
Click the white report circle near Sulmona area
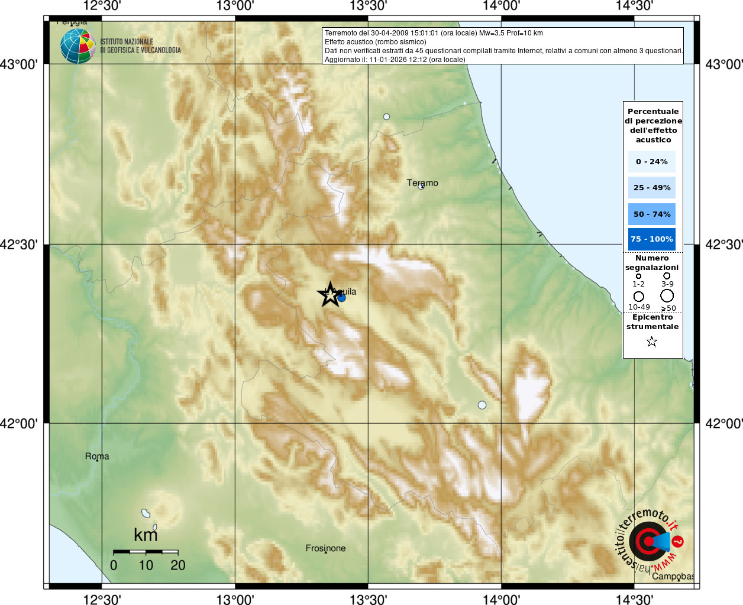[x=482, y=405]
